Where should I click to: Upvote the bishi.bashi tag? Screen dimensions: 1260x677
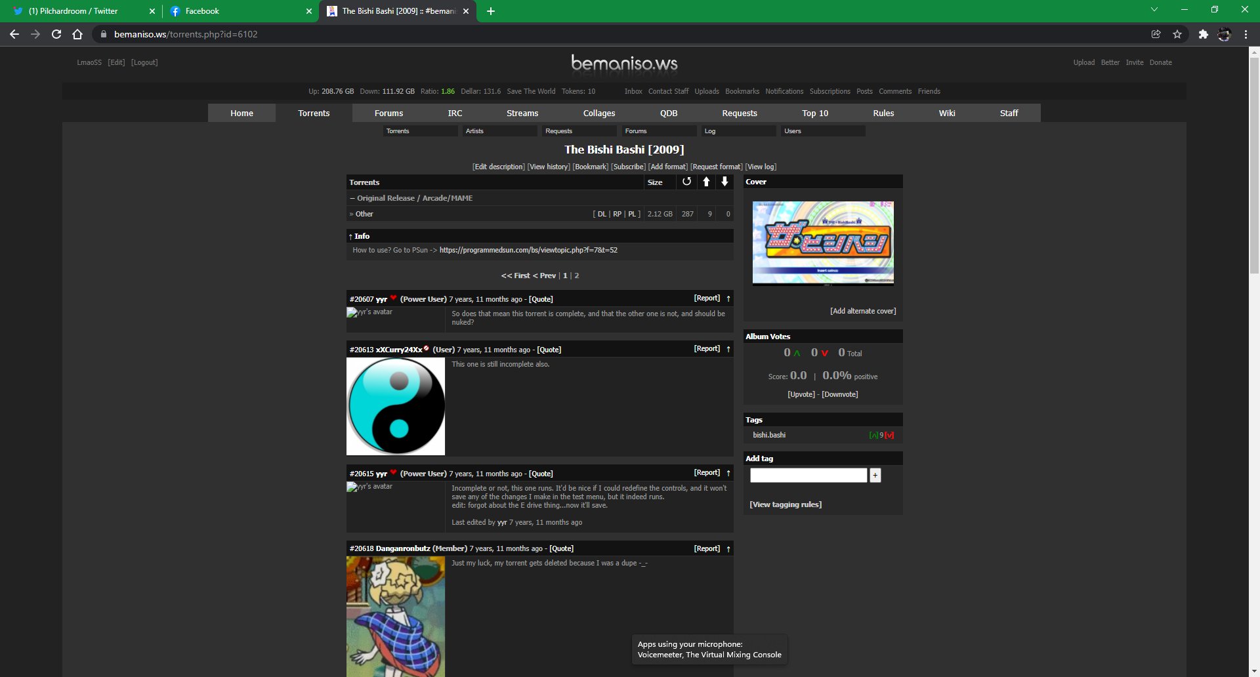(x=873, y=436)
